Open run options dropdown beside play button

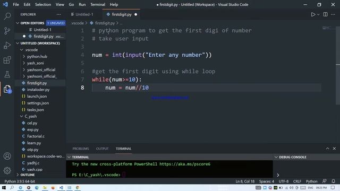coord(318,14)
